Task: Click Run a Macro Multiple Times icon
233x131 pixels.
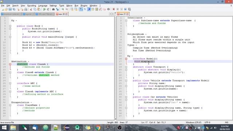Action: click(125, 9)
